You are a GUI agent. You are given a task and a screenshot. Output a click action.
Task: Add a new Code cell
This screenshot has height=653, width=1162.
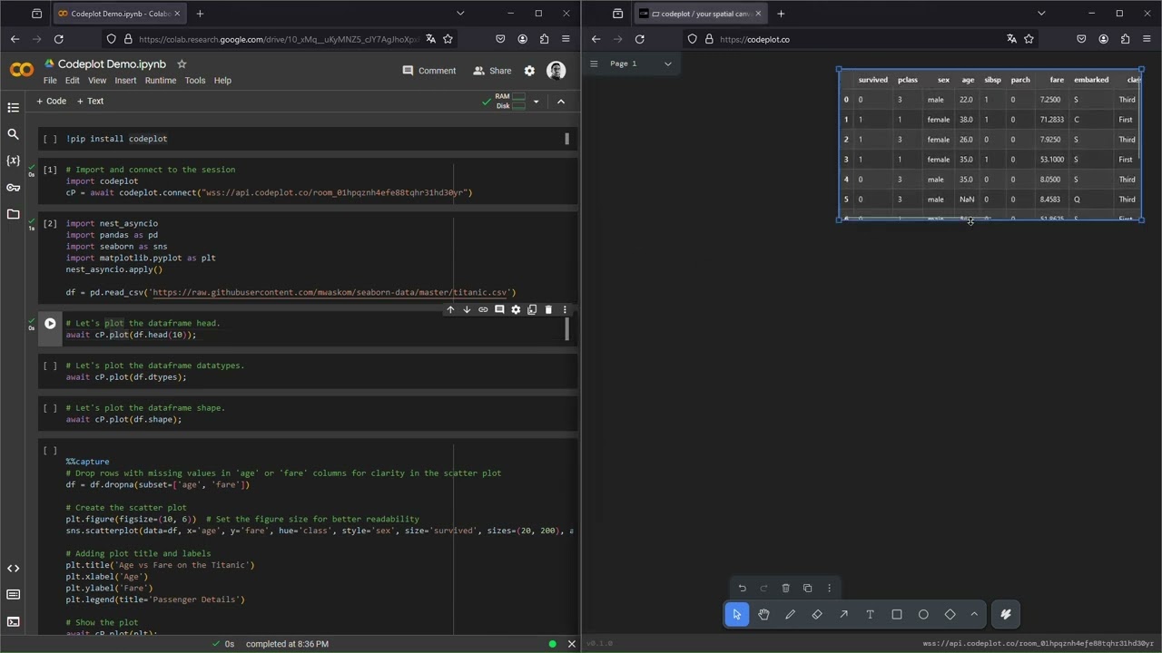click(51, 102)
